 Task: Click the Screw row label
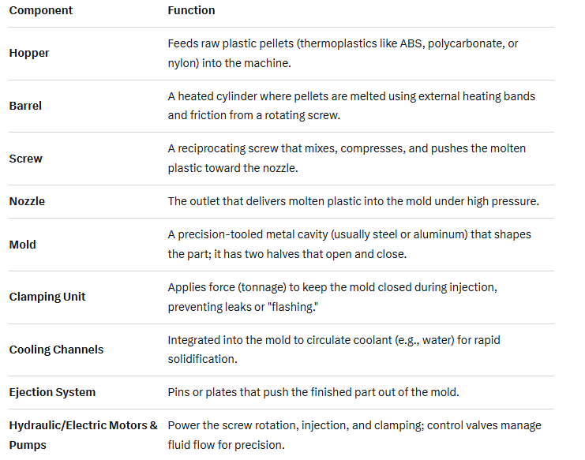[x=26, y=159]
